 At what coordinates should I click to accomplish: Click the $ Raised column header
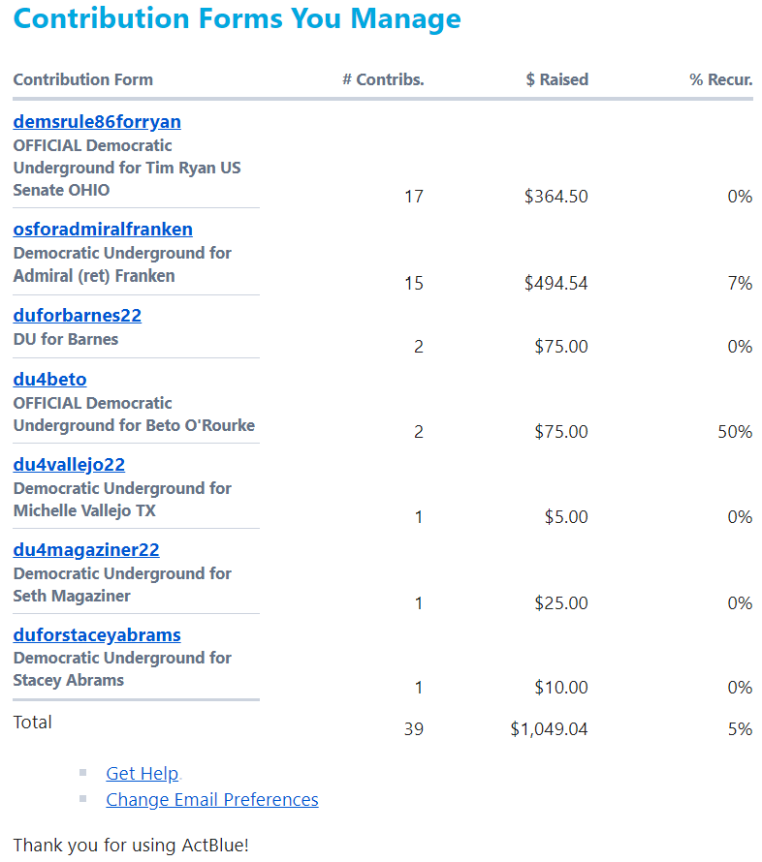coord(556,79)
